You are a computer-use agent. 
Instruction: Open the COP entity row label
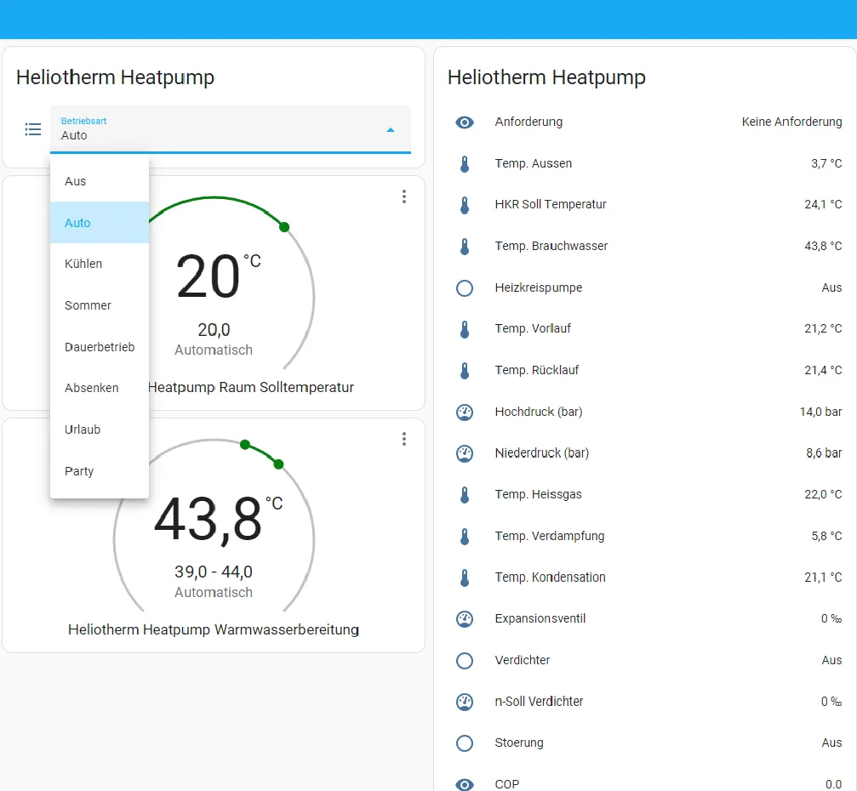click(507, 784)
